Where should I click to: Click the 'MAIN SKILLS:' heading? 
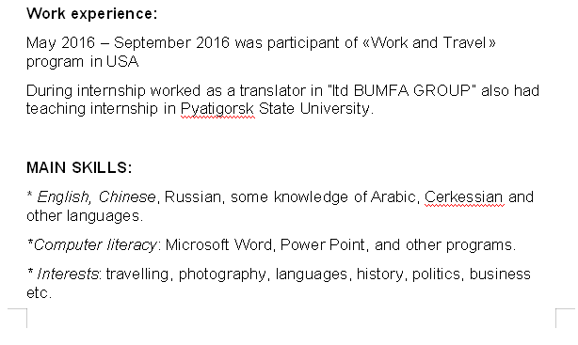[79, 167]
